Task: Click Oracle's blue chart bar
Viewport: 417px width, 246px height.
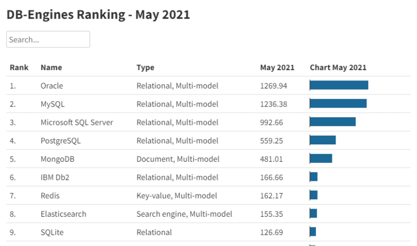Action: (339, 85)
